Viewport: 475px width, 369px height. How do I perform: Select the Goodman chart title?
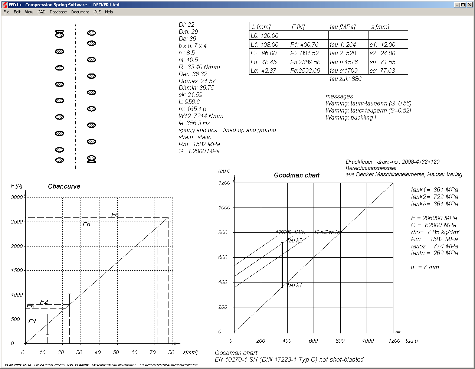(297, 175)
